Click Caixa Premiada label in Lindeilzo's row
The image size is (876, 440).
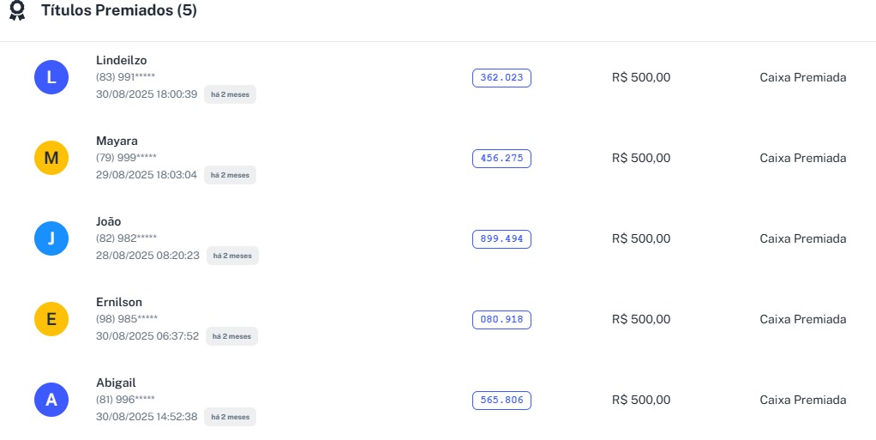click(x=802, y=77)
